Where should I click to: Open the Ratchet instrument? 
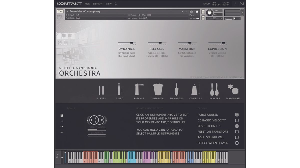click(x=139, y=89)
